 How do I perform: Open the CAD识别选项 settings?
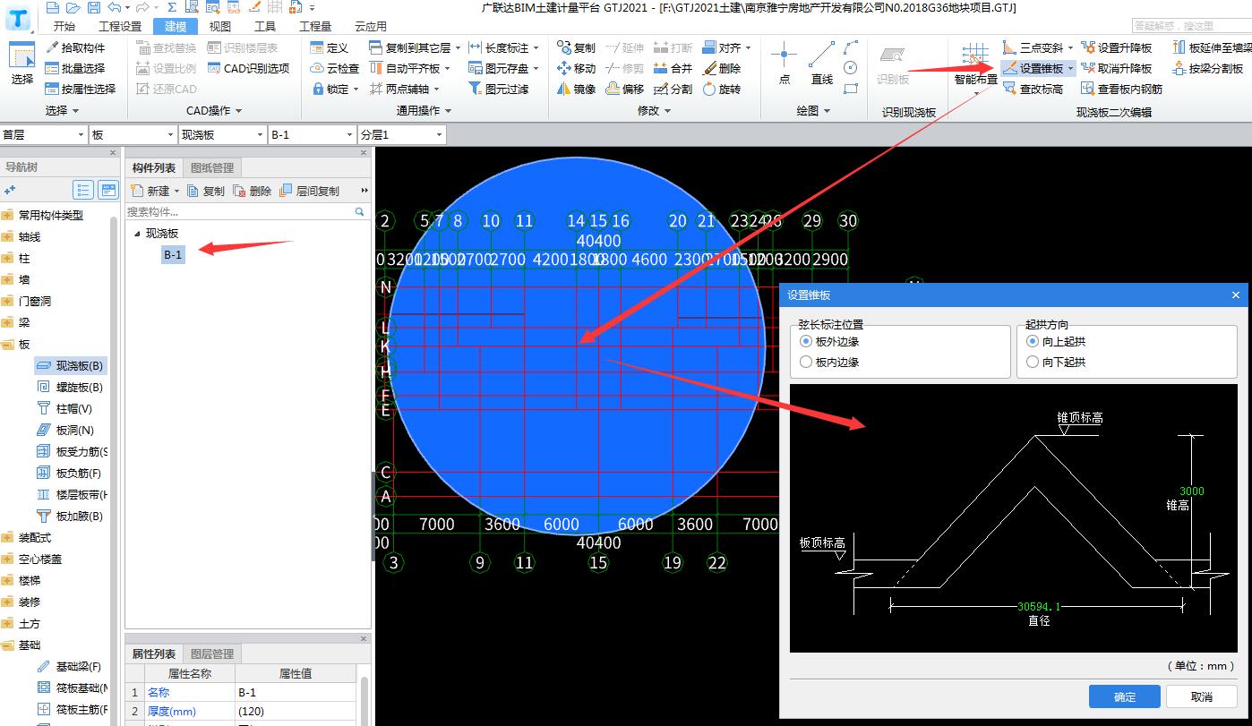pos(248,68)
